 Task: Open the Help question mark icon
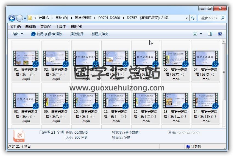pos(220,34)
